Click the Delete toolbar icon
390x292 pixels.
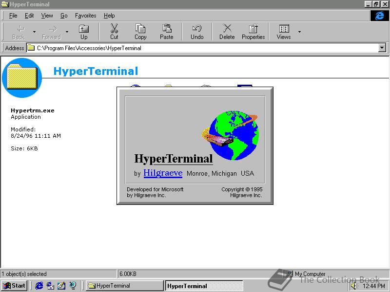click(x=227, y=29)
